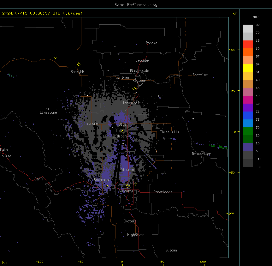This screenshot has width=272, height=266.
Task: Click the -100 tick on the bottom axis
Action: click(x=39, y=262)
